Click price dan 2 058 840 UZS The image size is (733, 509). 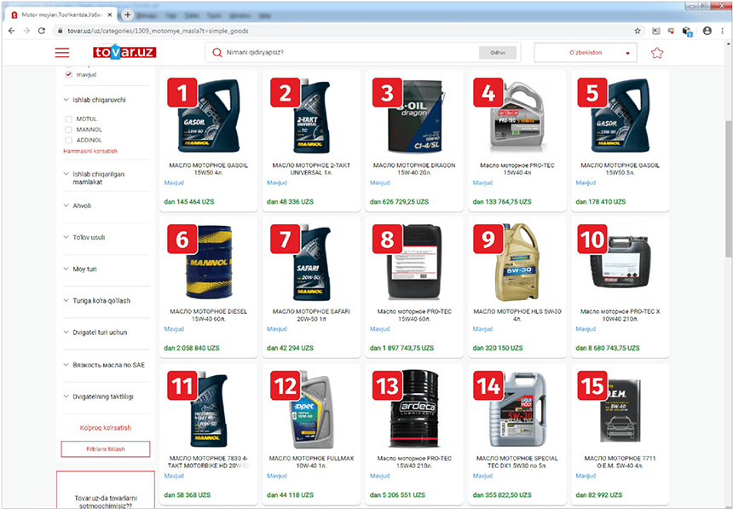tap(192, 348)
